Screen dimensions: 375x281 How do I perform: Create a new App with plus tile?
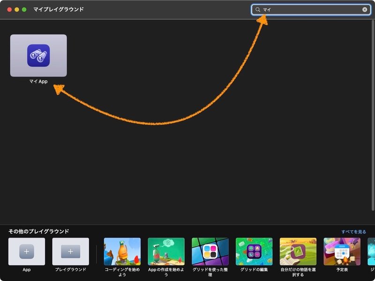(x=27, y=251)
